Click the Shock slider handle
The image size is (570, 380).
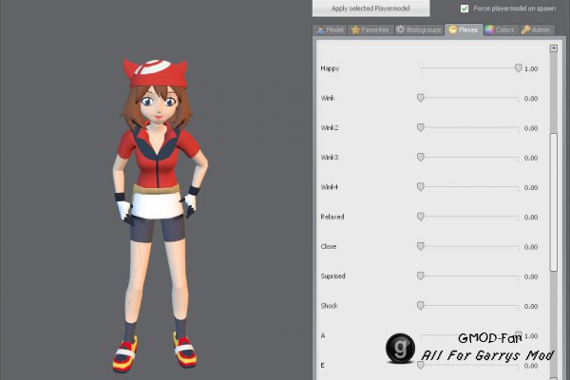421,306
